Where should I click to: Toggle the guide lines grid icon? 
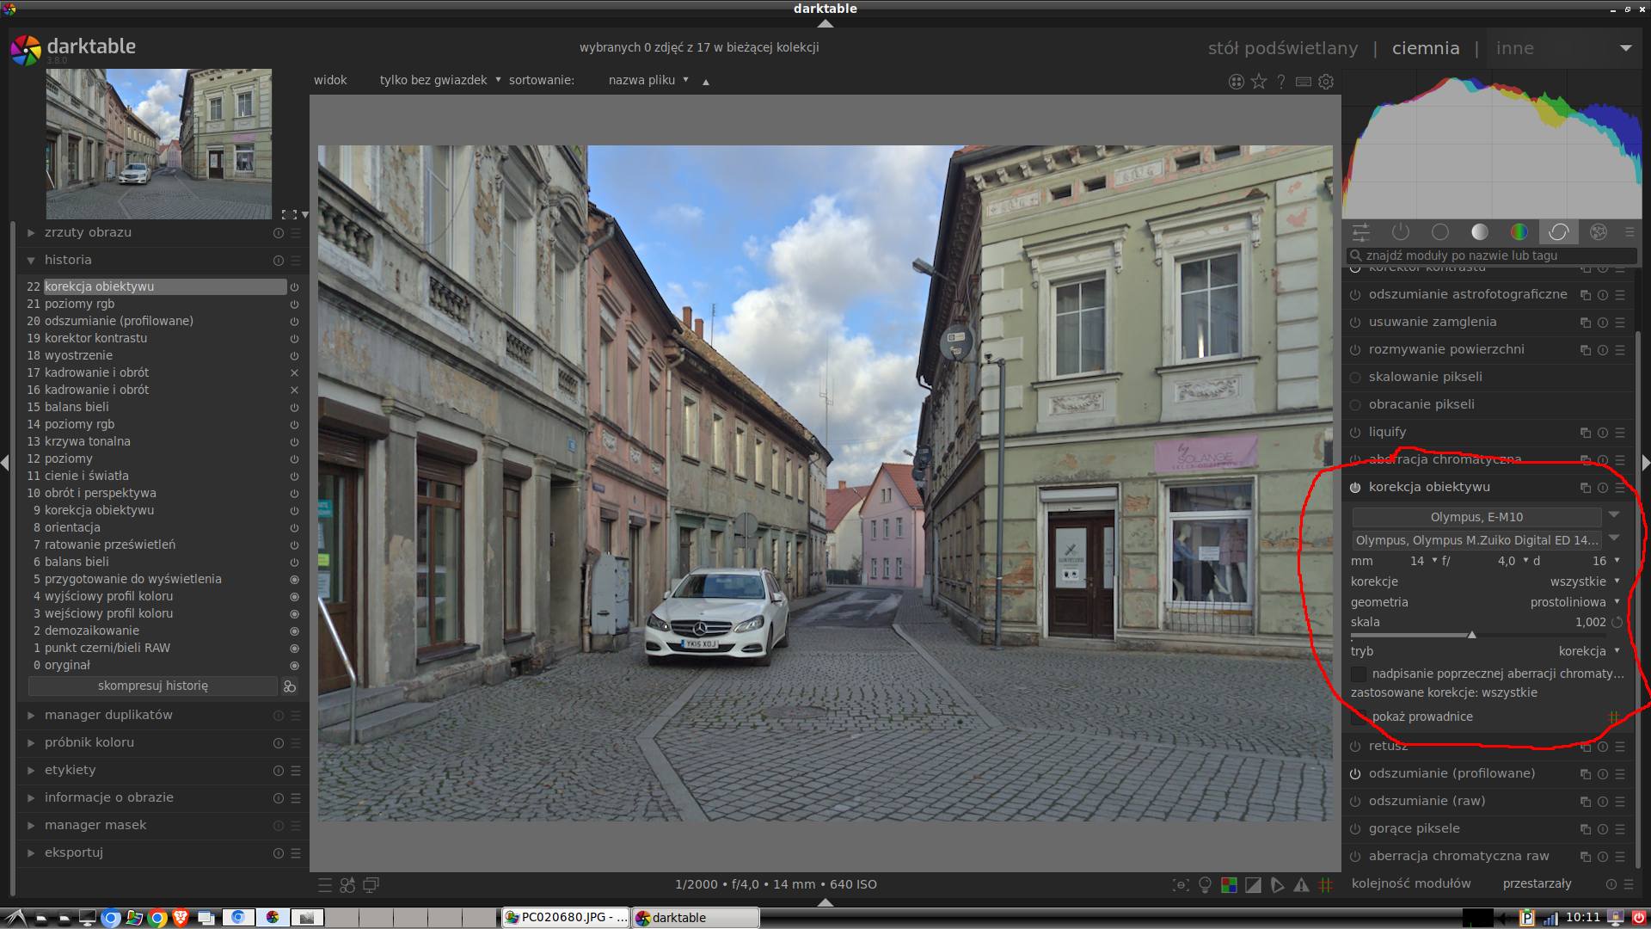(1326, 885)
